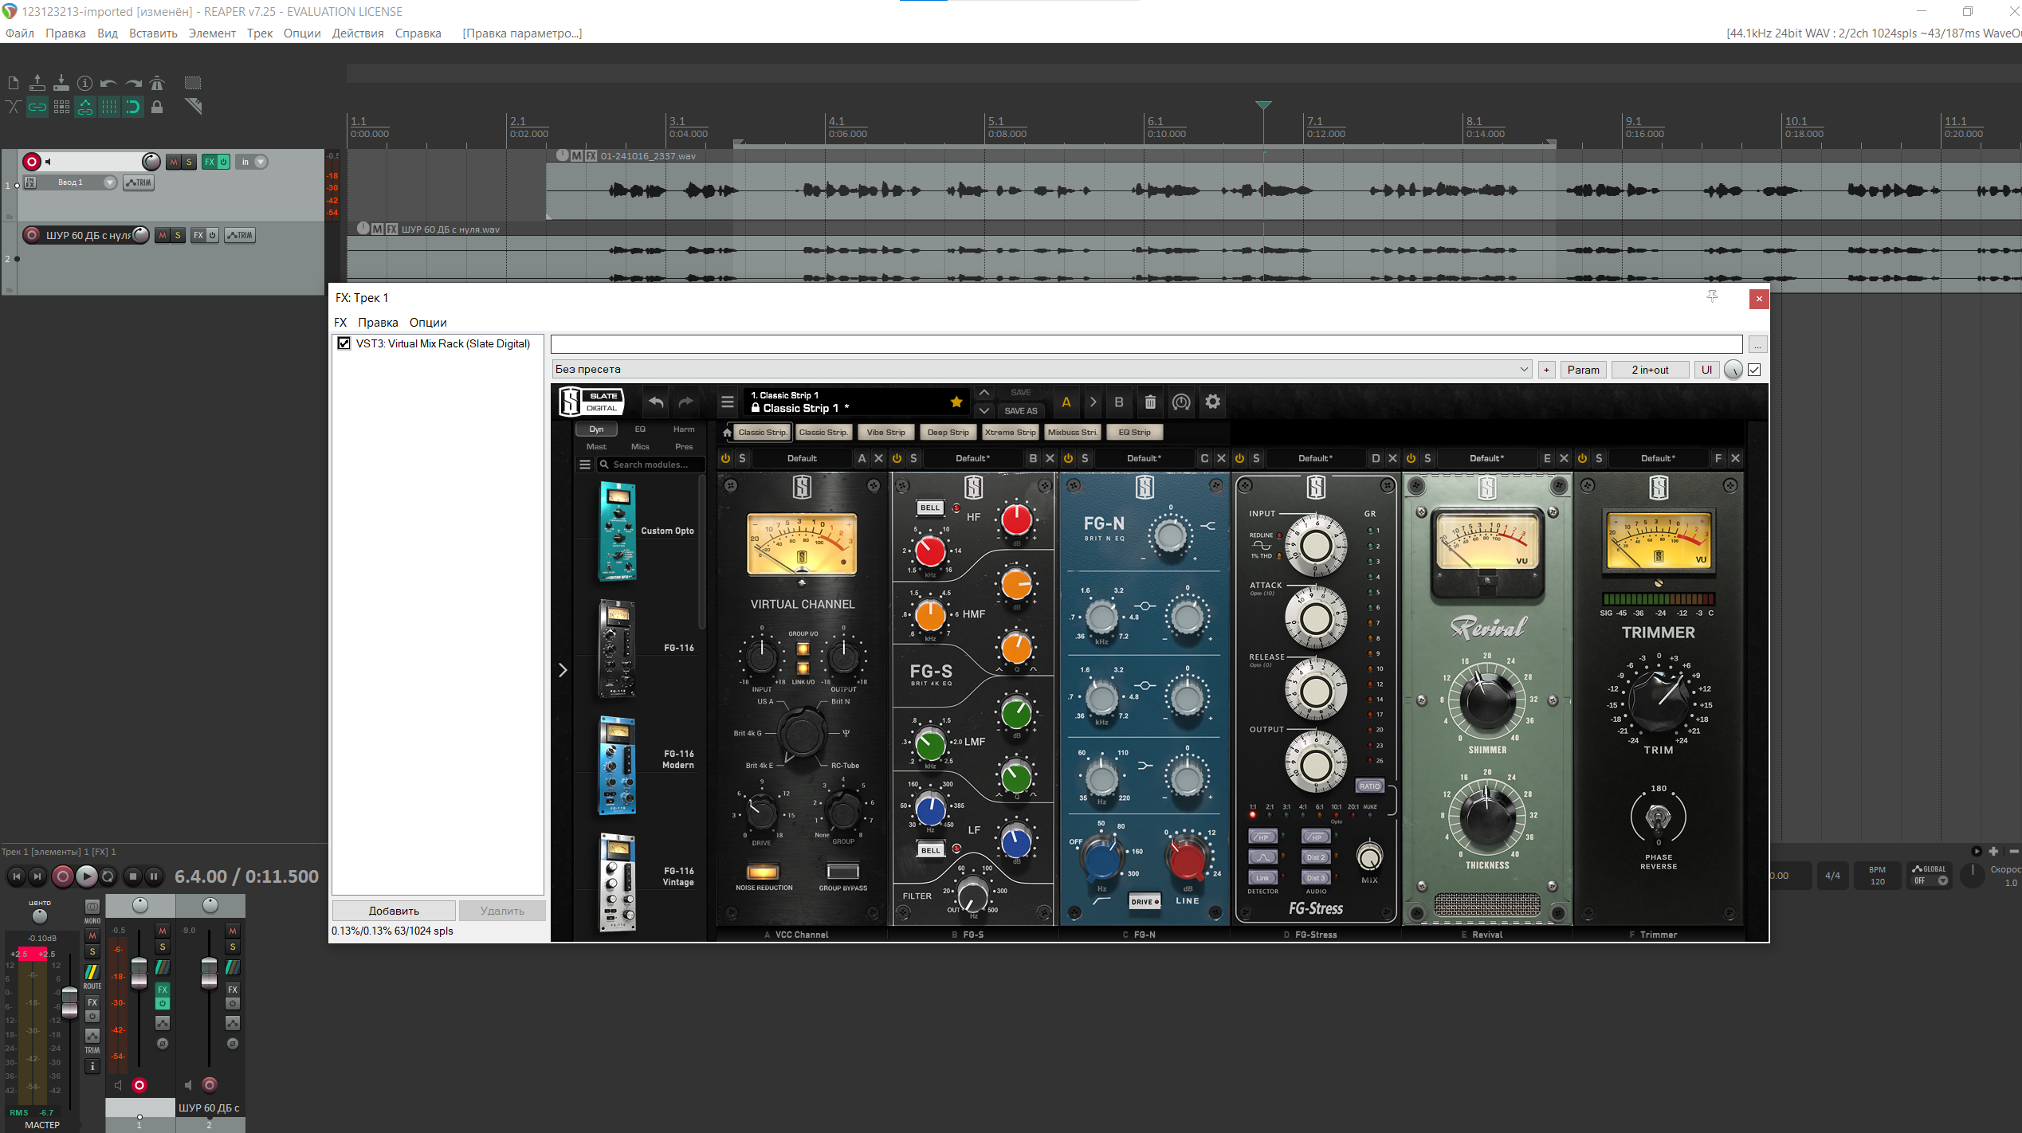Uncheck the Virtual Mix Rack FX checkbox
2022x1133 pixels.
pos(344,343)
